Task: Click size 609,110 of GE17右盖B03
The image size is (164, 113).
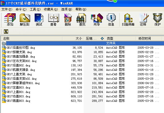Action: [76, 96]
